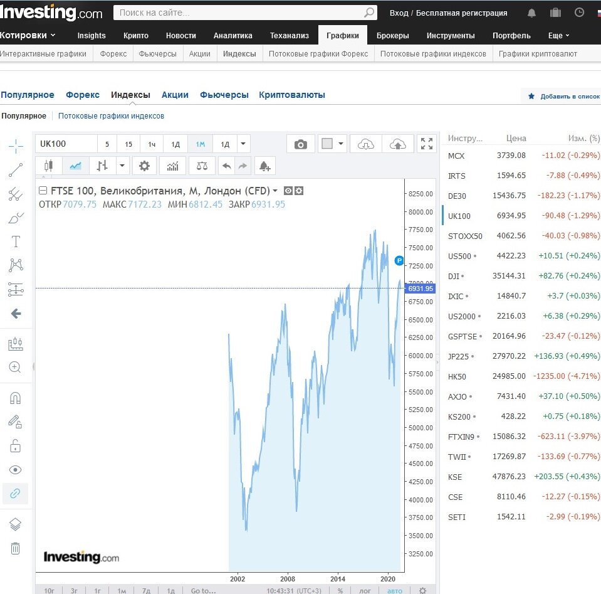This screenshot has width=601, height=594.
Task: Open the indicators panel icon
Action: tap(172, 165)
